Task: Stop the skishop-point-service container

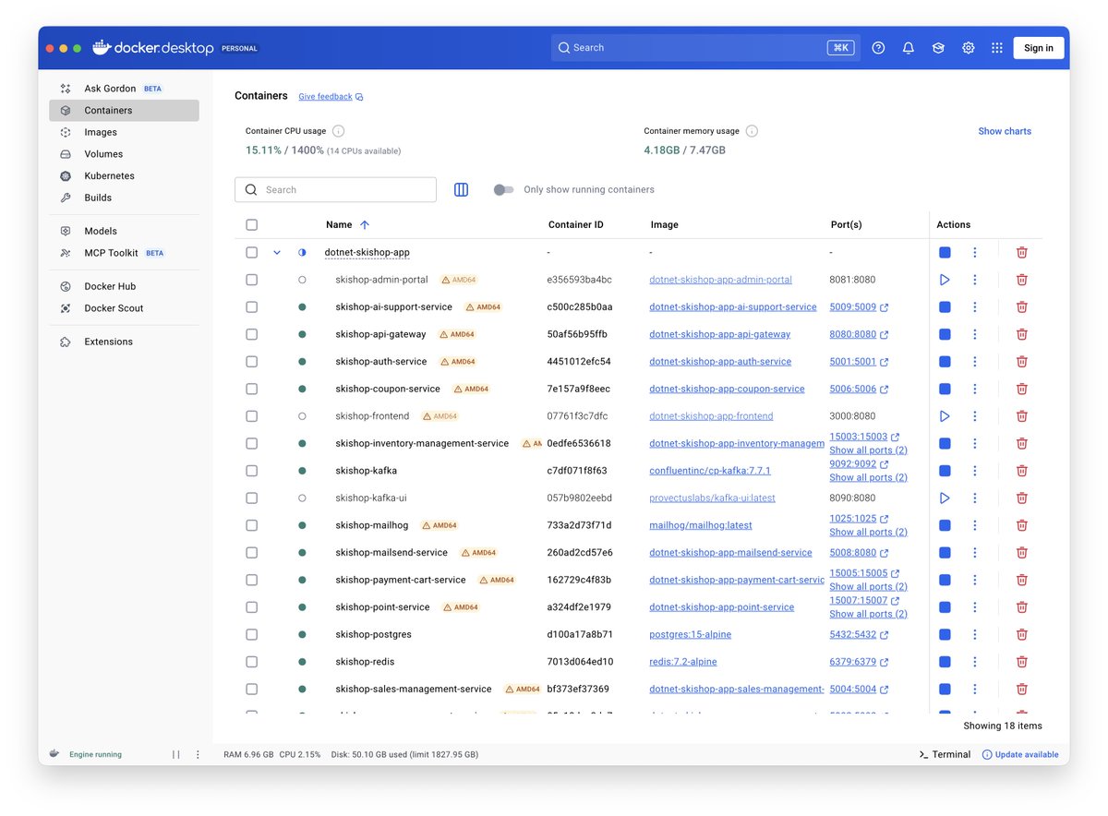Action: point(945,607)
